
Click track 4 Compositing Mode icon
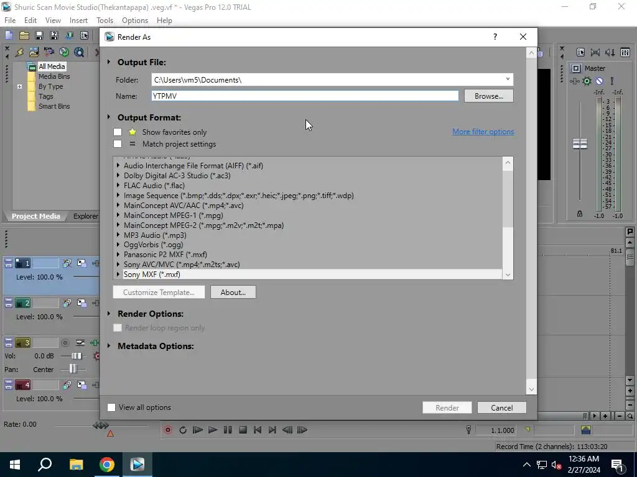(x=81, y=384)
